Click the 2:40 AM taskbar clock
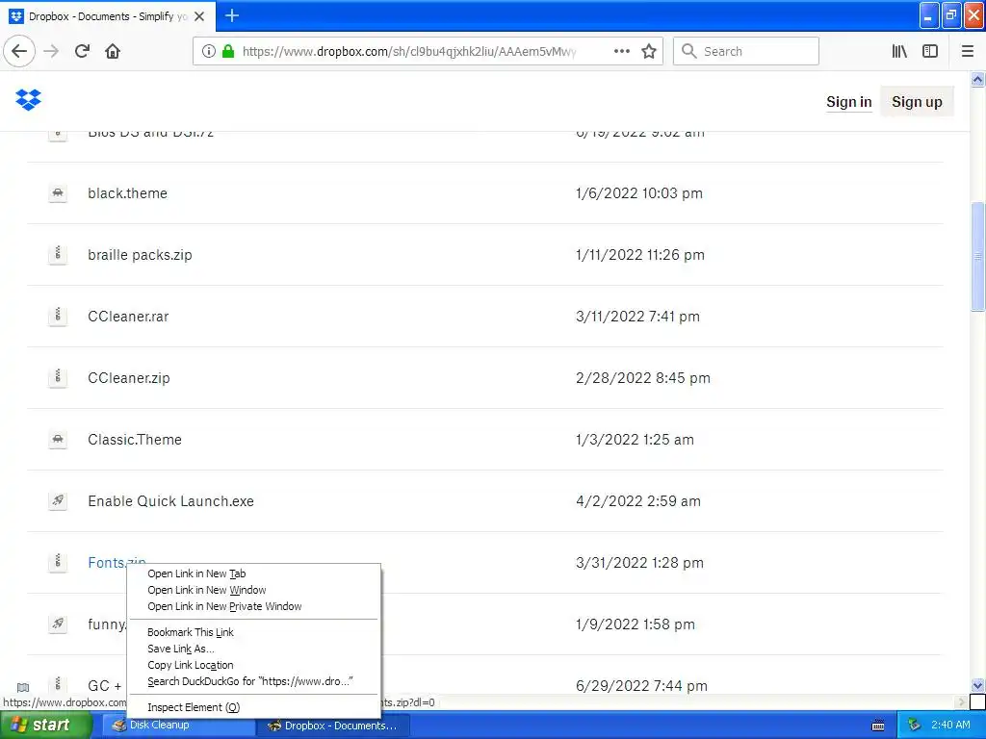This screenshot has width=986, height=739. click(950, 726)
